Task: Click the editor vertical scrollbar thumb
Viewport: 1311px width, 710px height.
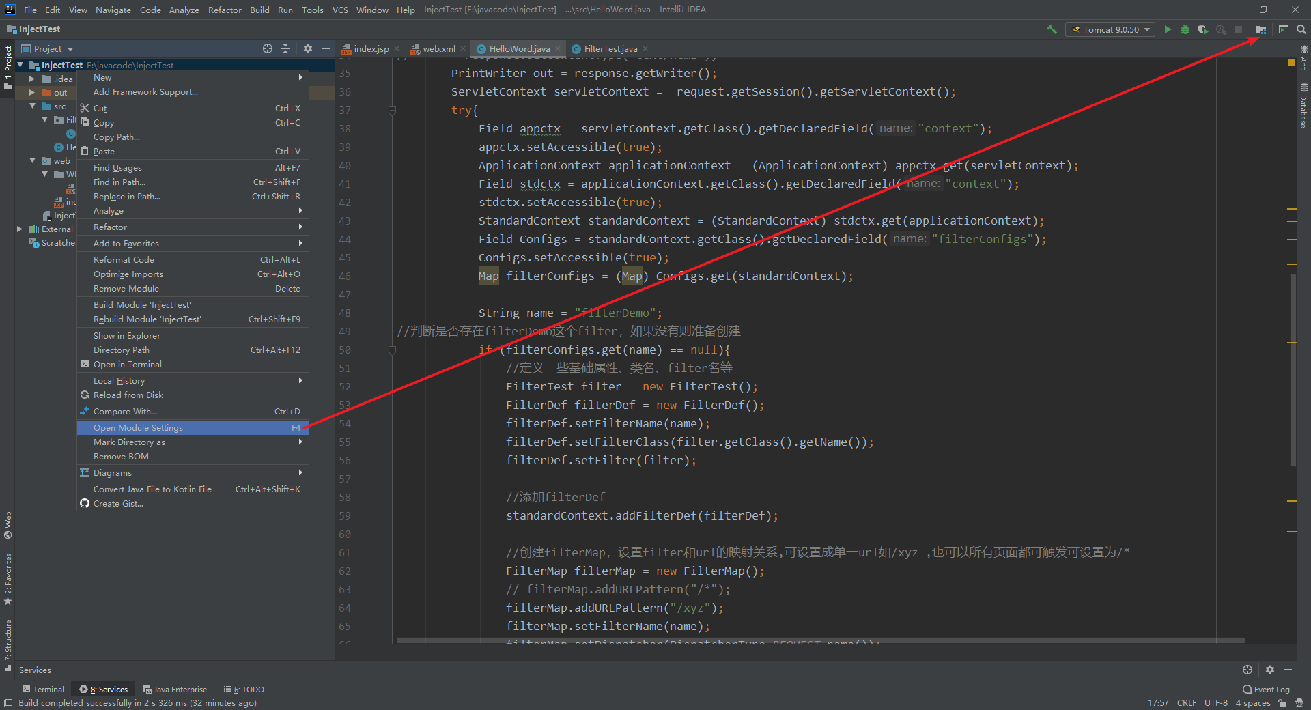Action: [1293, 370]
